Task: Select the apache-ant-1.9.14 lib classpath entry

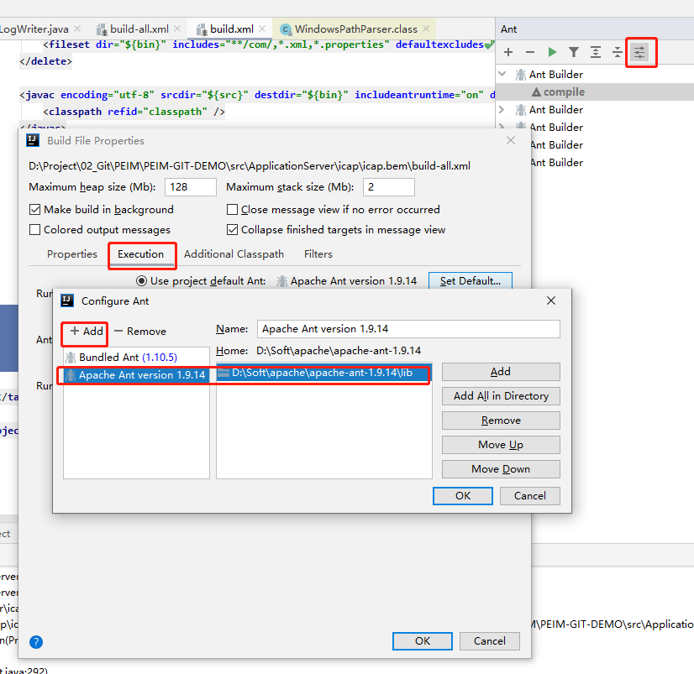Action: tap(322, 374)
